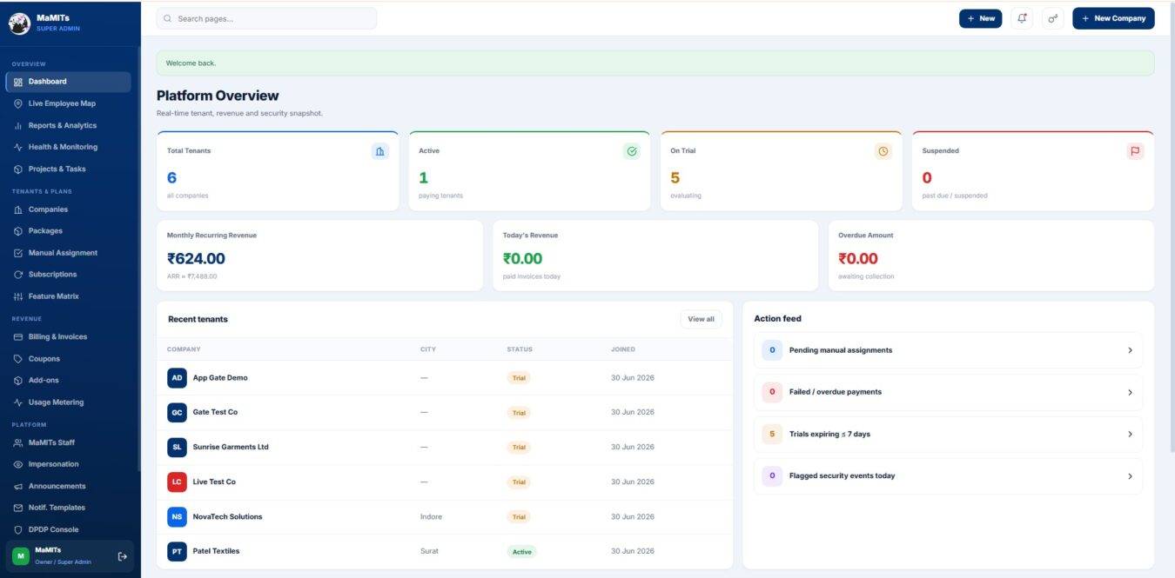Click the Today's Revenue ₹0.00 value
This screenshot has height=578, width=1175.
click(x=522, y=258)
